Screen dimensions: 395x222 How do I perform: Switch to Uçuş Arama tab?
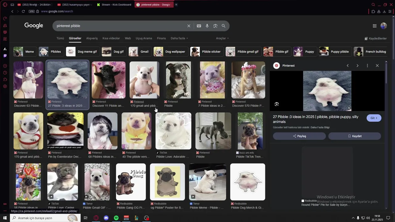point(144,38)
